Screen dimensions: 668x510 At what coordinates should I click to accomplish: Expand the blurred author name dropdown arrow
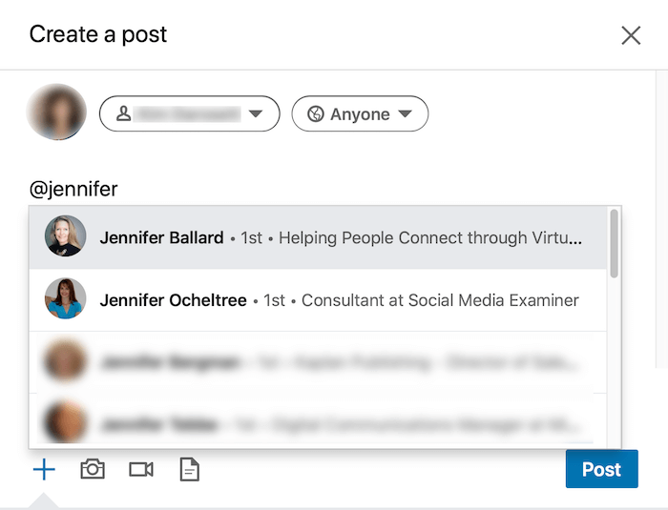click(255, 114)
